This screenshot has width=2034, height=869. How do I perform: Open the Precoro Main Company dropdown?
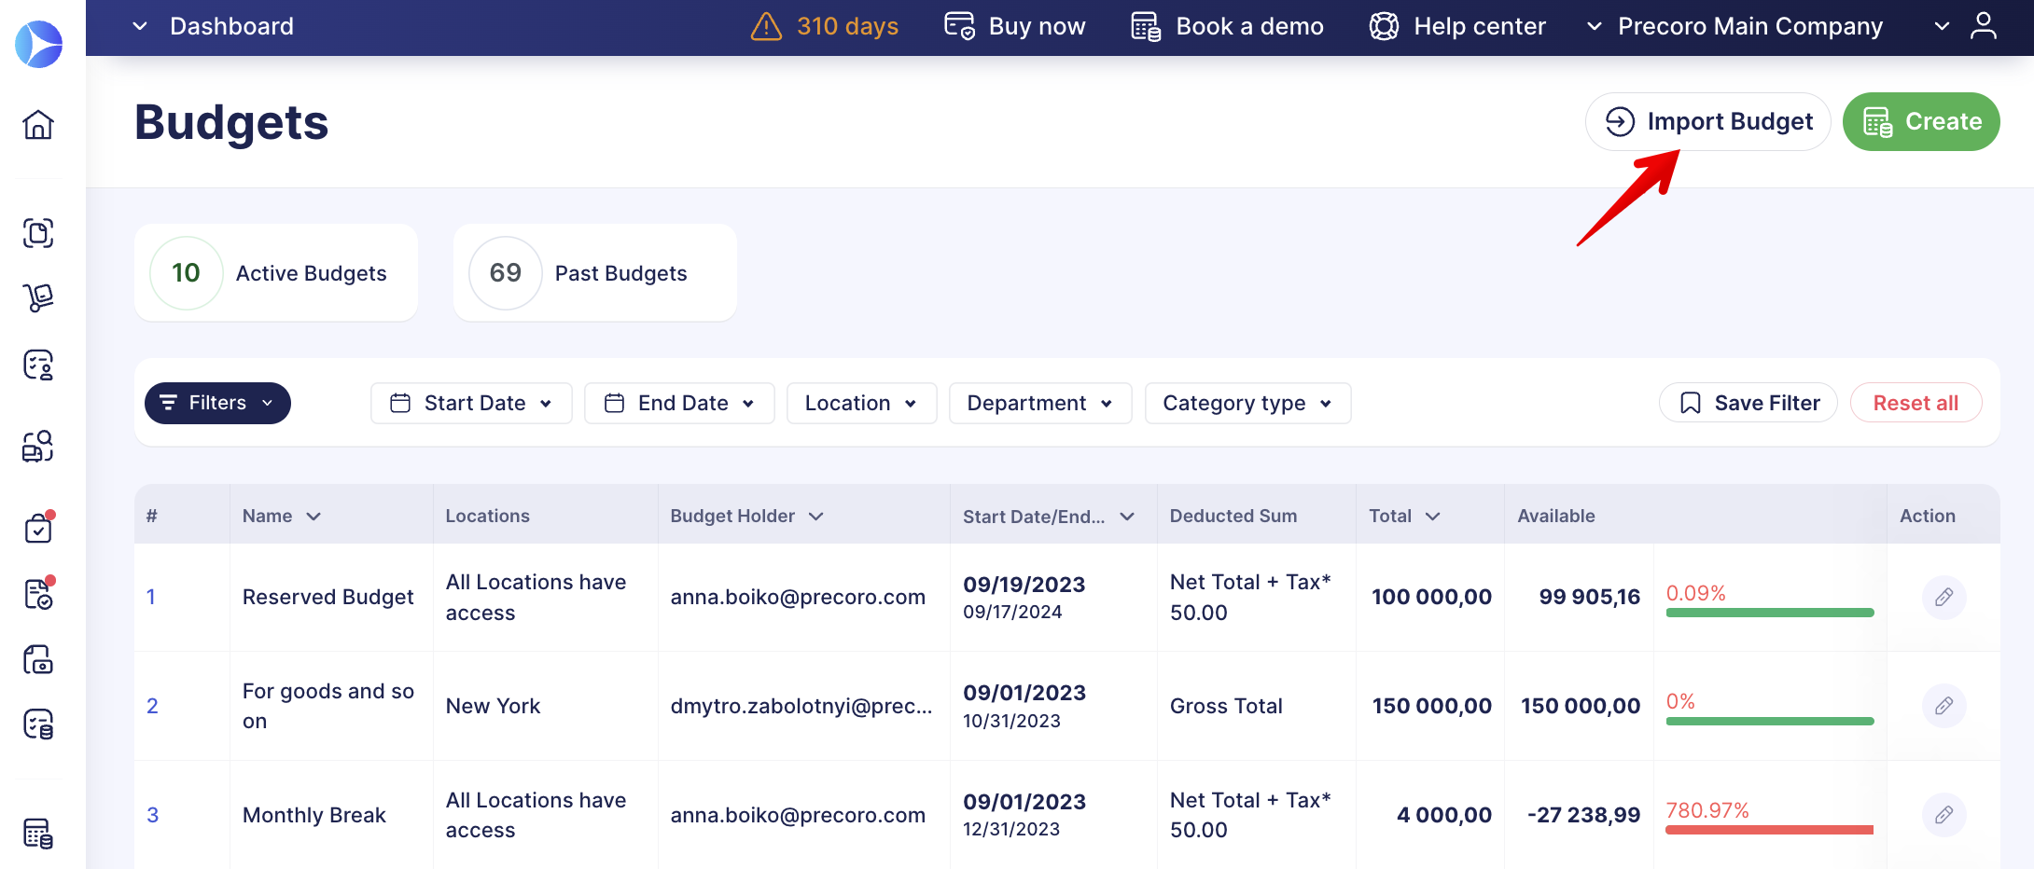(x=1734, y=26)
